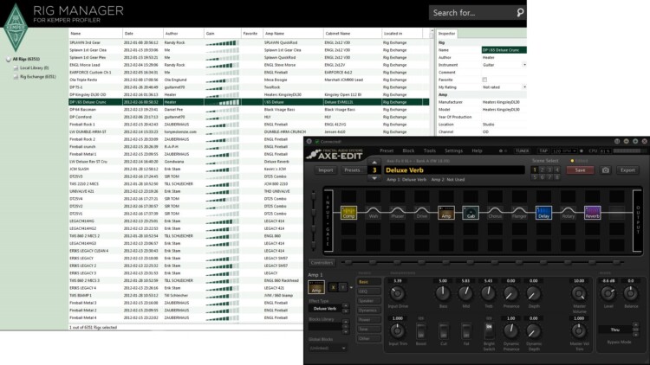Open the Settings menu in Axe-Edit
The width and height of the screenshot is (650, 365).
[453, 150]
